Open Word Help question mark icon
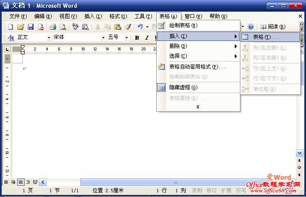Viewport: 306px width, 197px height. [x=251, y=27]
